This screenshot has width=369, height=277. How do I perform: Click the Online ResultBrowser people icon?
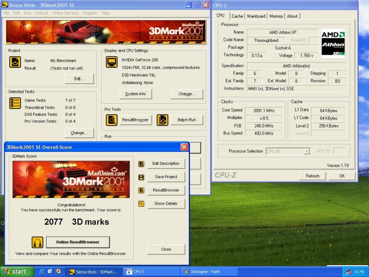click(37, 242)
